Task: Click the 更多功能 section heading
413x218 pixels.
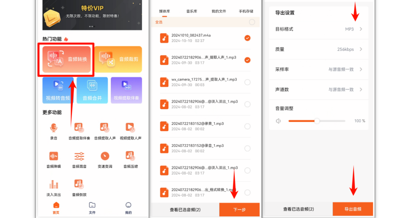Action: click(52, 112)
